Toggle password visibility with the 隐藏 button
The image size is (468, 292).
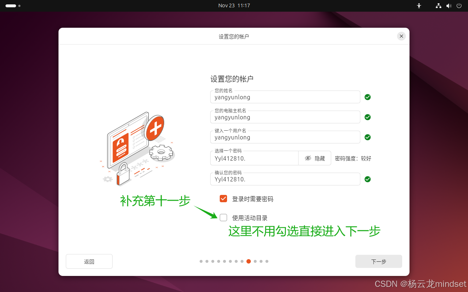pos(315,158)
